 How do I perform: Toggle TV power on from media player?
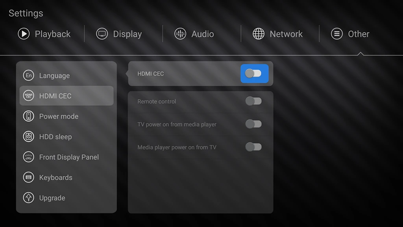tap(253, 124)
